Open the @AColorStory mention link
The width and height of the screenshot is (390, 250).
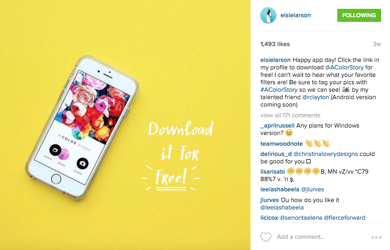pos(344,68)
